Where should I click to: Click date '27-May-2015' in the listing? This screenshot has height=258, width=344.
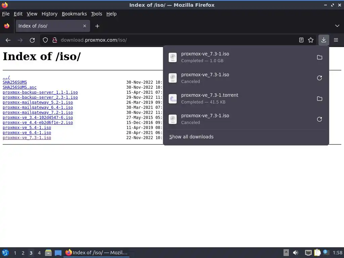(x=139, y=118)
